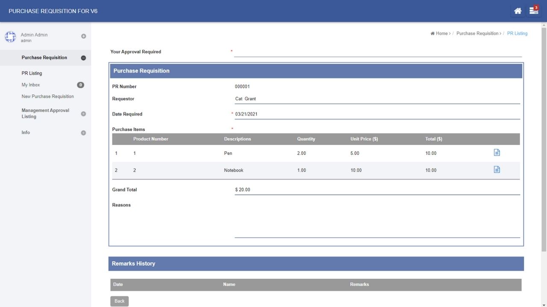Expand Management Approval Listing section
The image size is (547, 307).
pos(83,114)
